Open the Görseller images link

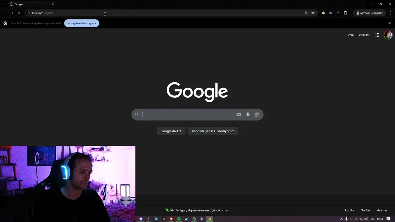[x=364, y=35]
